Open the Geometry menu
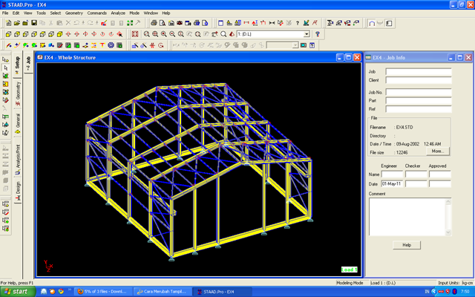 point(74,13)
